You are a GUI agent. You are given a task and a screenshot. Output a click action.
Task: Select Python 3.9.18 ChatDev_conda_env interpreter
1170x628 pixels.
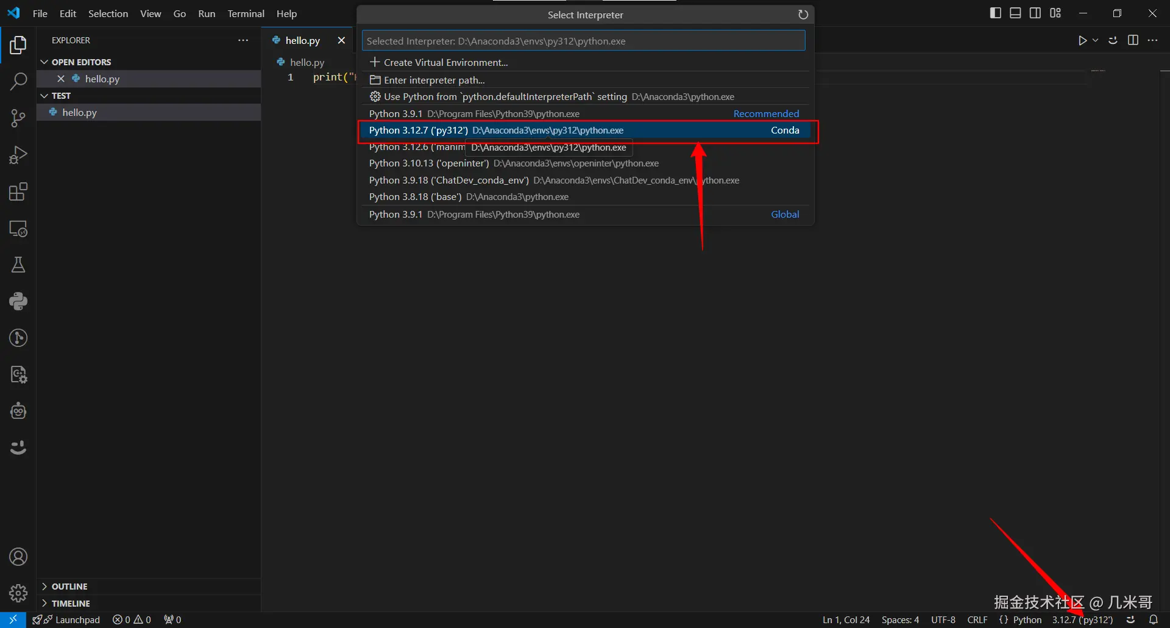[585, 180]
